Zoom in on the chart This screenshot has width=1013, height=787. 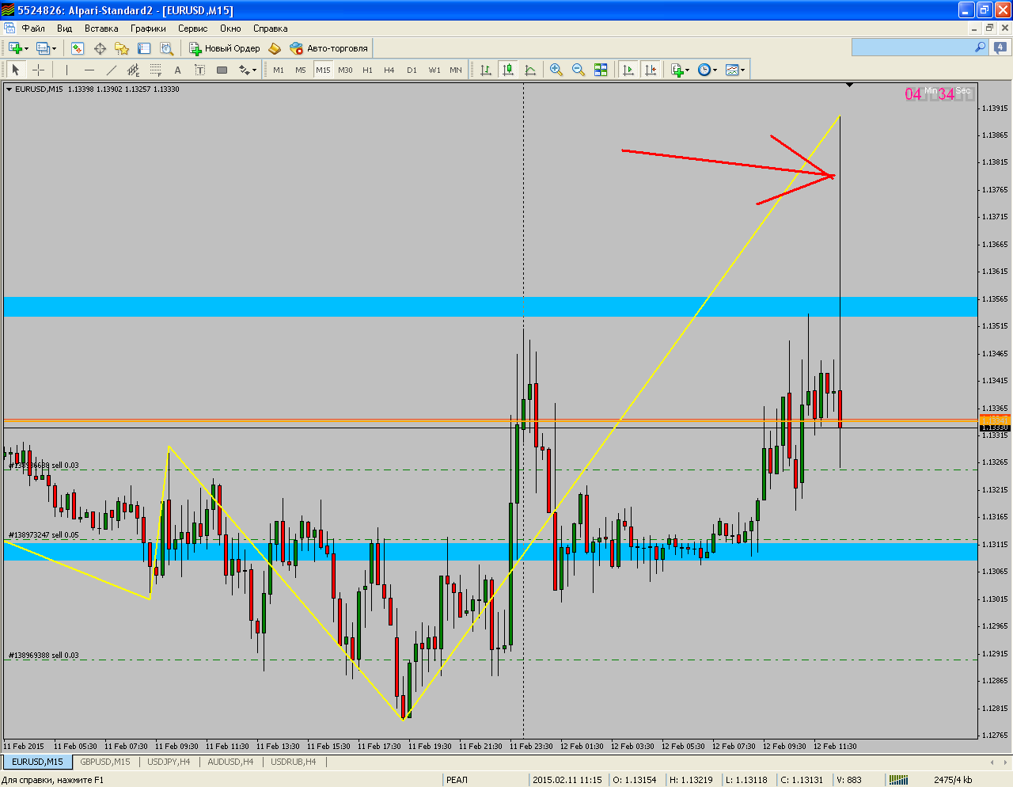click(556, 70)
